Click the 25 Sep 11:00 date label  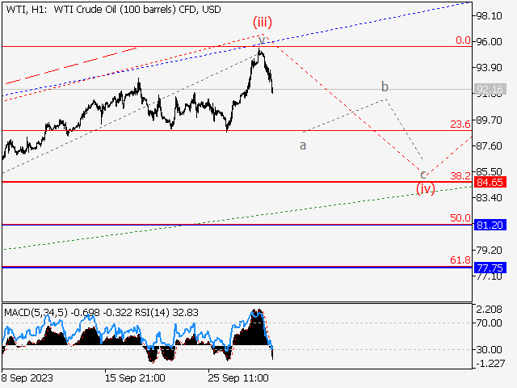click(238, 378)
